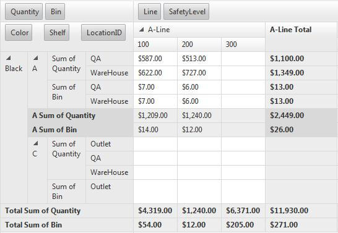Image resolution: width=338 pixels, height=233 pixels.
Task: Click the Color row field button
Action: tap(19, 33)
